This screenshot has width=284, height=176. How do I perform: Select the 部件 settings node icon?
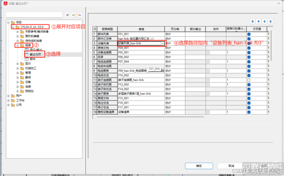(27, 59)
